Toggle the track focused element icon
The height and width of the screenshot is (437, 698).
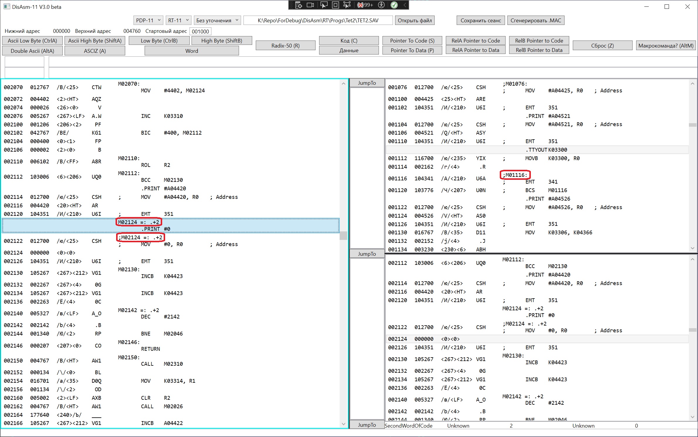[x=347, y=5]
